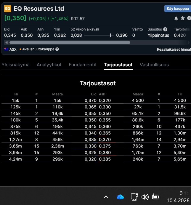Switch to the Yleisnäkymä tab
The height and width of the screenshot is (205, 191).
click(15, 65)
